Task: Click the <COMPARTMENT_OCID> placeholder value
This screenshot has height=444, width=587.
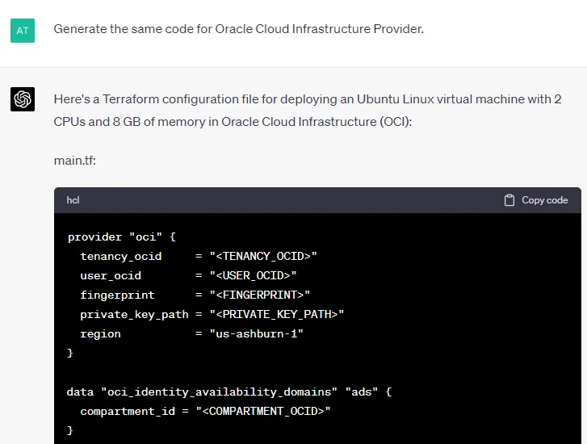Action: coord(263,412)
